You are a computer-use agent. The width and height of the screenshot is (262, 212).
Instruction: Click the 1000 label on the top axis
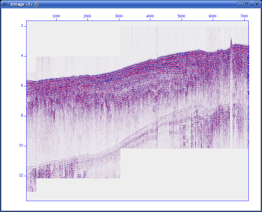[56, 16]
